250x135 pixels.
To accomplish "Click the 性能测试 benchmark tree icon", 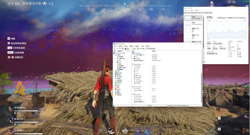I will pyautogui.click(x=116, y=95).
